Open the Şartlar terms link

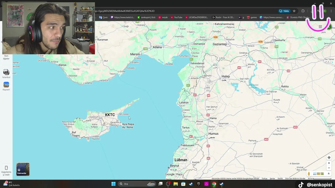(272, 179)
